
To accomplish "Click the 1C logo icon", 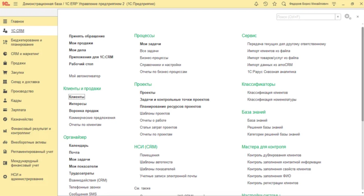I will pyautogui.click(x=6, y=4).
